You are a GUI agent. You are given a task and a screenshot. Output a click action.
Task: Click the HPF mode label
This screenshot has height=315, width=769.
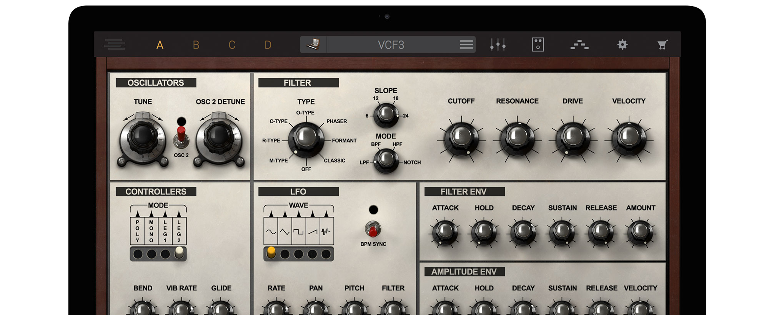pos(397,144)
